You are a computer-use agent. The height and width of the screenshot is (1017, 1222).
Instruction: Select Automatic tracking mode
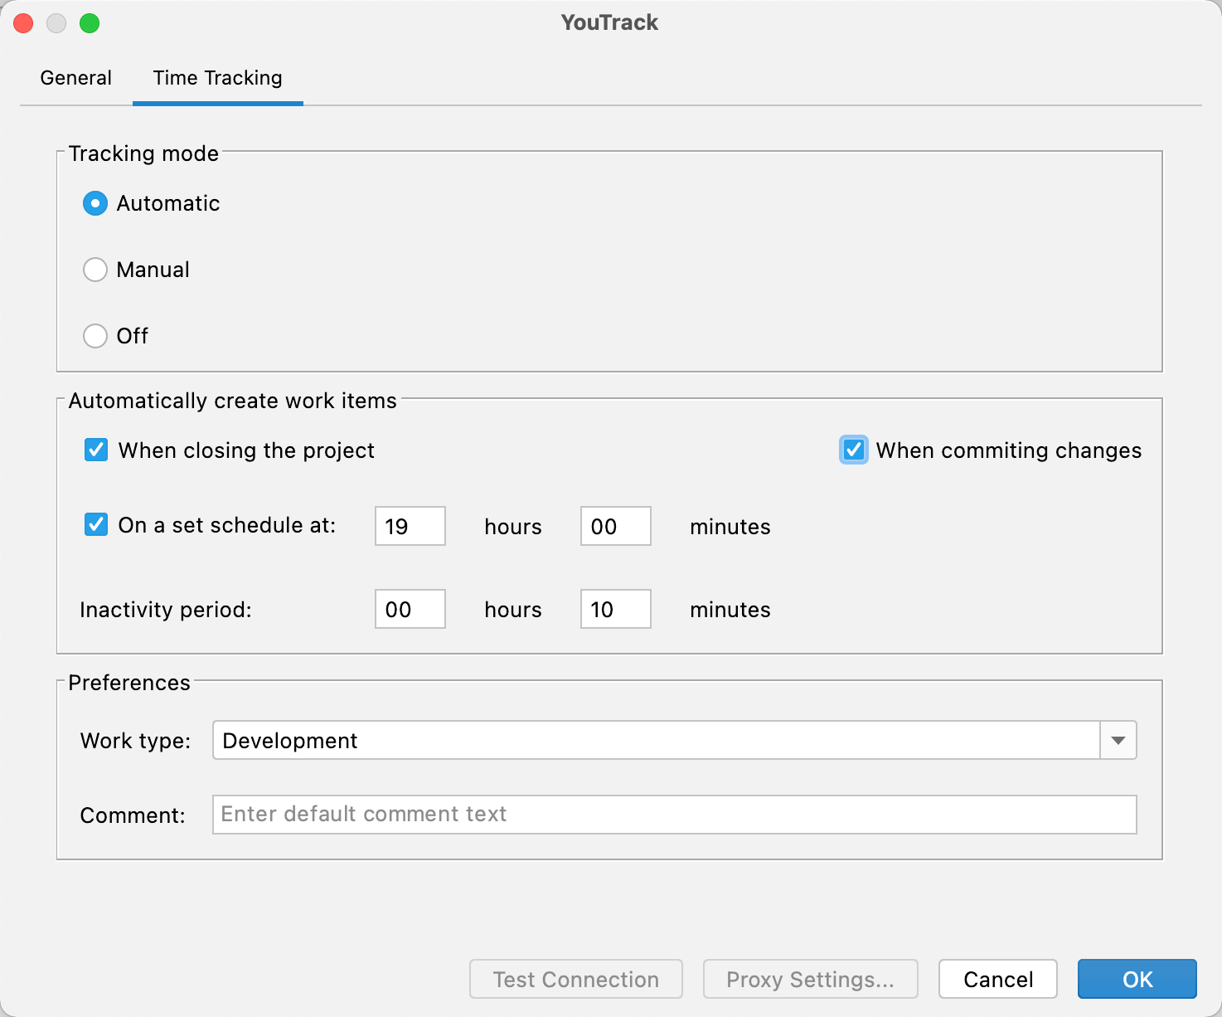[95, 202]
